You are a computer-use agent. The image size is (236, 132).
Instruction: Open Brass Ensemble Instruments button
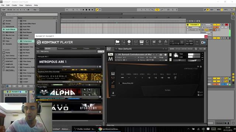coord(66,82)
